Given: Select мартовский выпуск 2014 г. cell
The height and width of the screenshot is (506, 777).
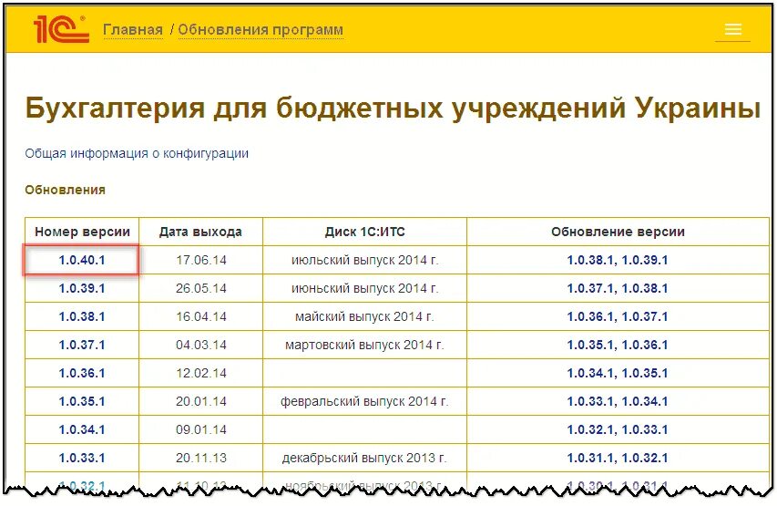Looking at the screenshot, I should (x=364, y=345).
